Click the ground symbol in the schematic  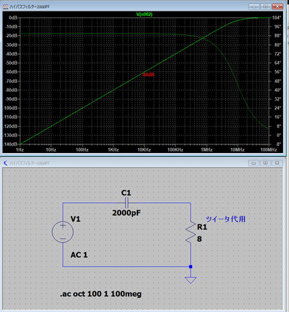(x=191, y=280)
